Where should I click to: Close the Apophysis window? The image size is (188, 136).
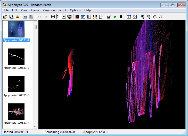(x=181, y=5)
